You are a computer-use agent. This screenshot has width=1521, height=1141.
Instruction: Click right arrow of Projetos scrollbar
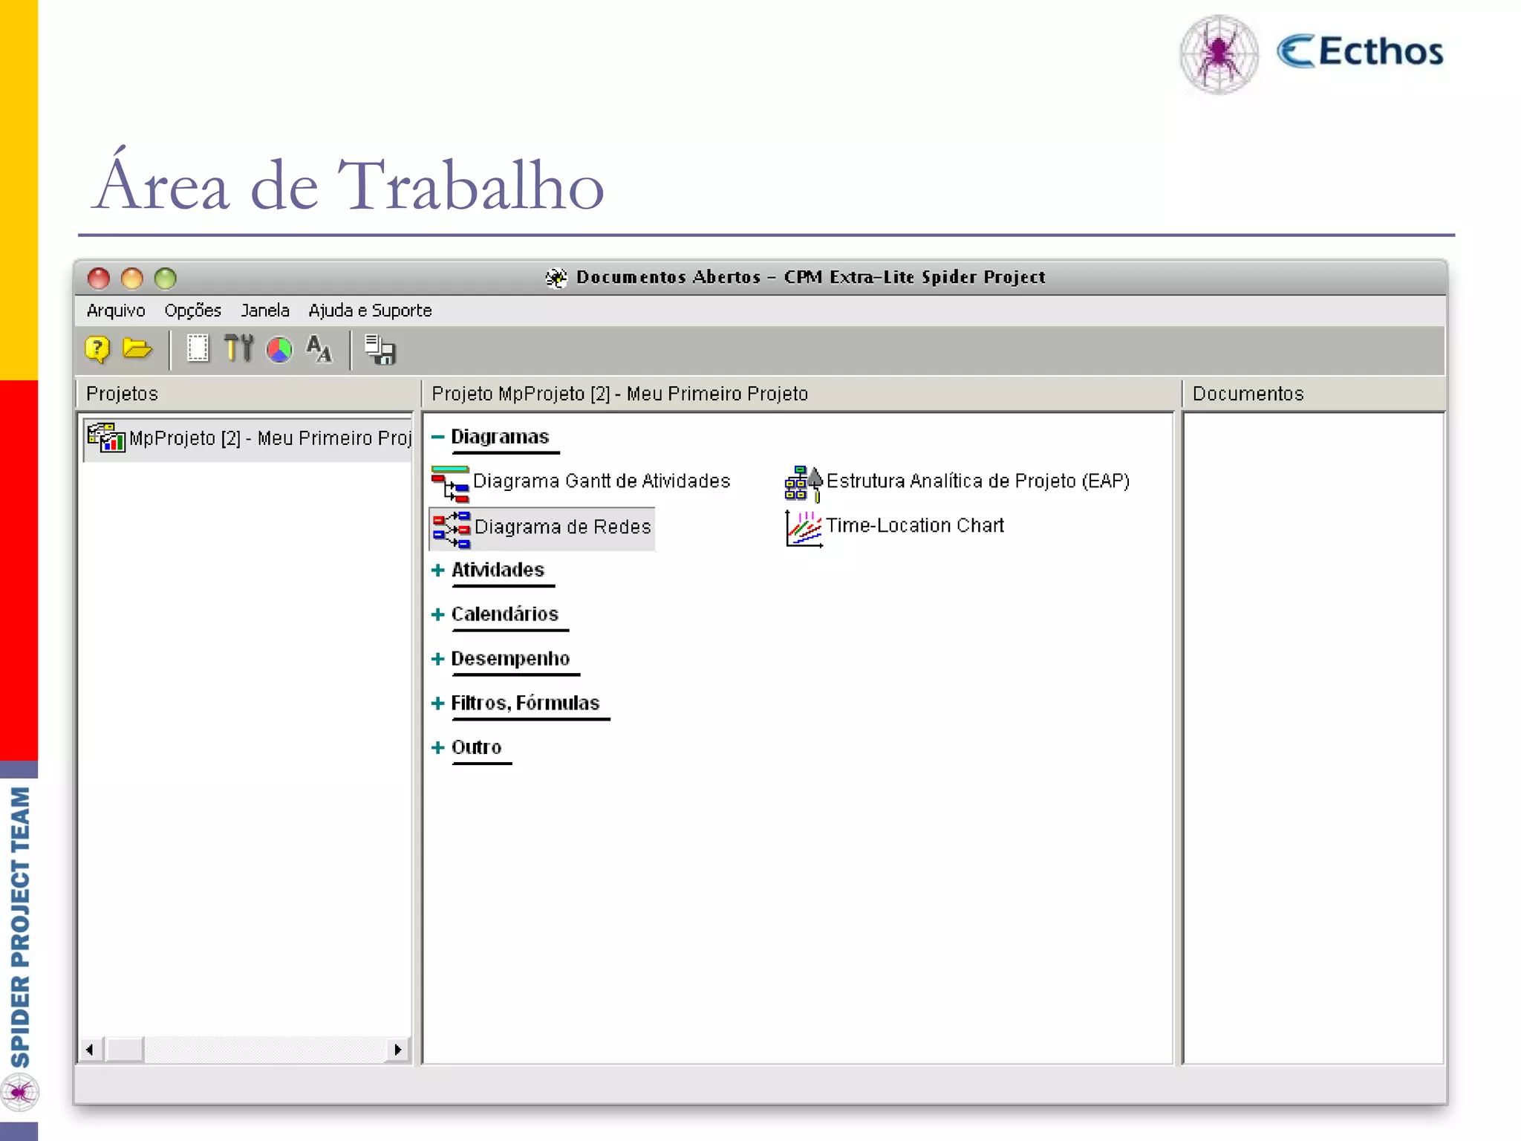point(398,1050)
